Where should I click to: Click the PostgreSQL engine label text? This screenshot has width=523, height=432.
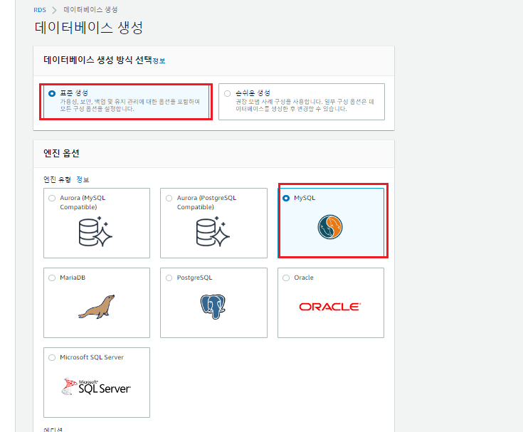tap(194, 278)
